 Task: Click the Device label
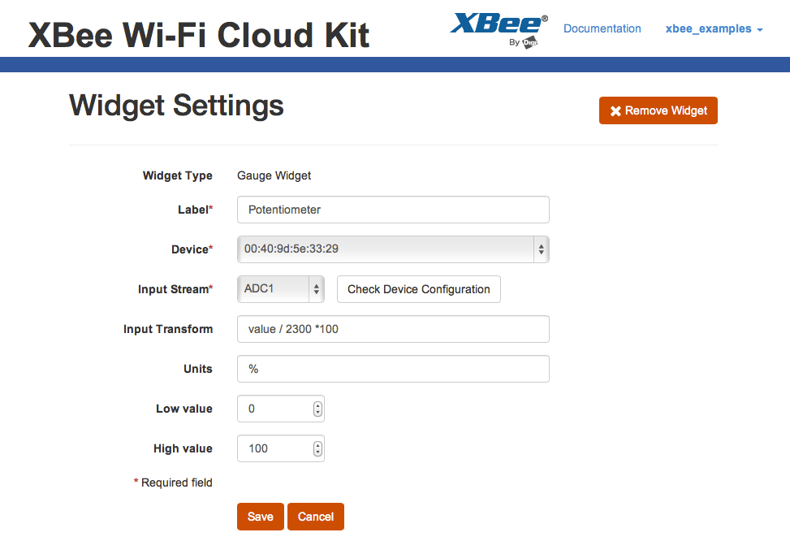(192, 249)
